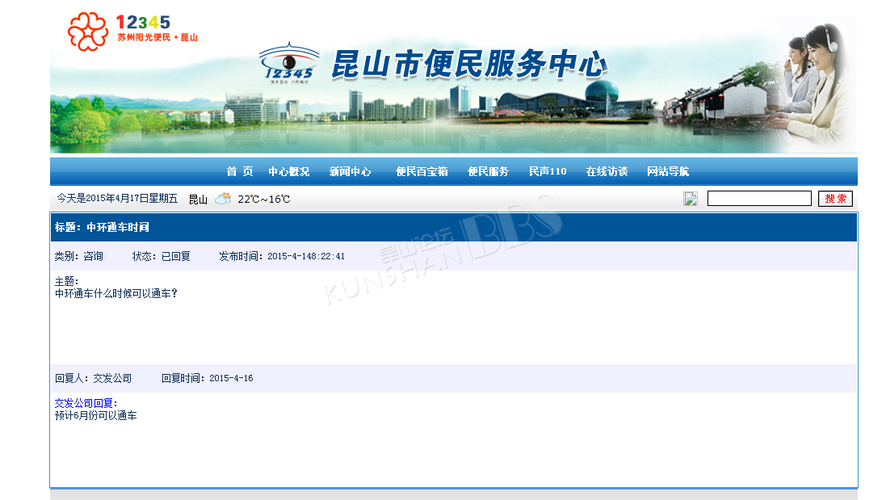Click the 主题: label
This screenshot has height=500, width=886.
(66, 281)
